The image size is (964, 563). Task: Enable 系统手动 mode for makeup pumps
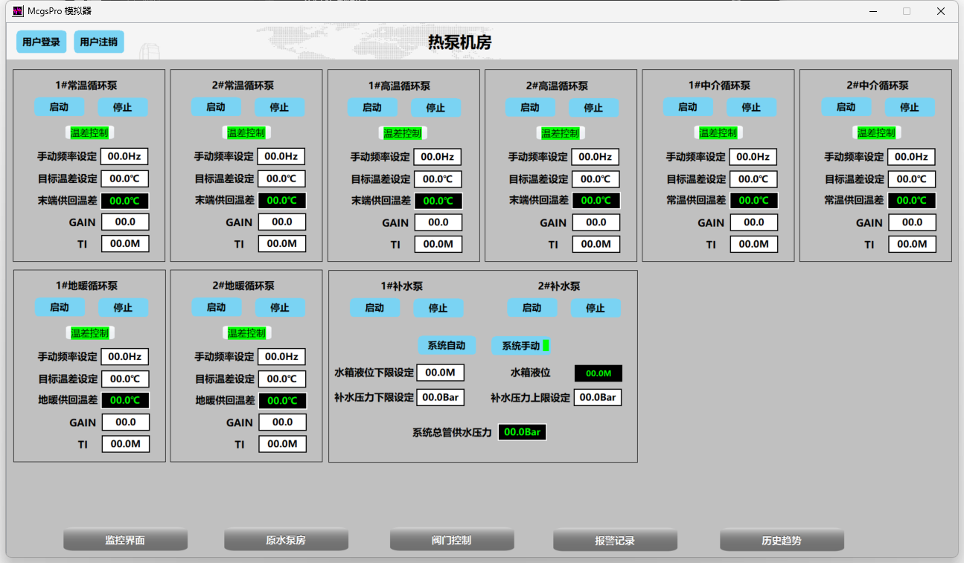tap(521, 346)
